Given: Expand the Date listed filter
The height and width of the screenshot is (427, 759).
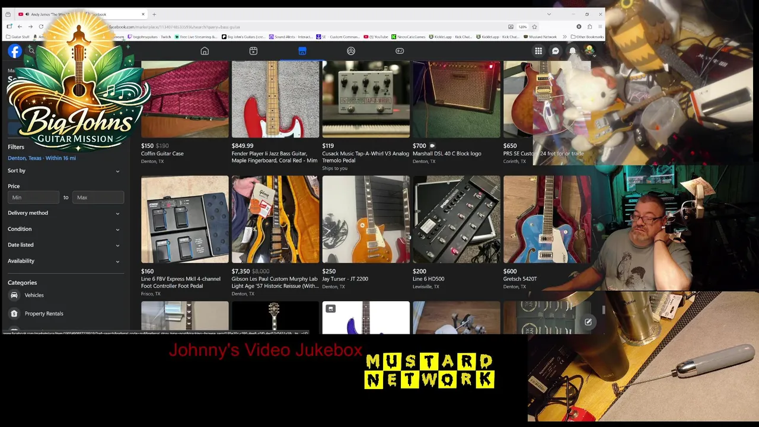Looking at the screenshot, I should point(64,245).
